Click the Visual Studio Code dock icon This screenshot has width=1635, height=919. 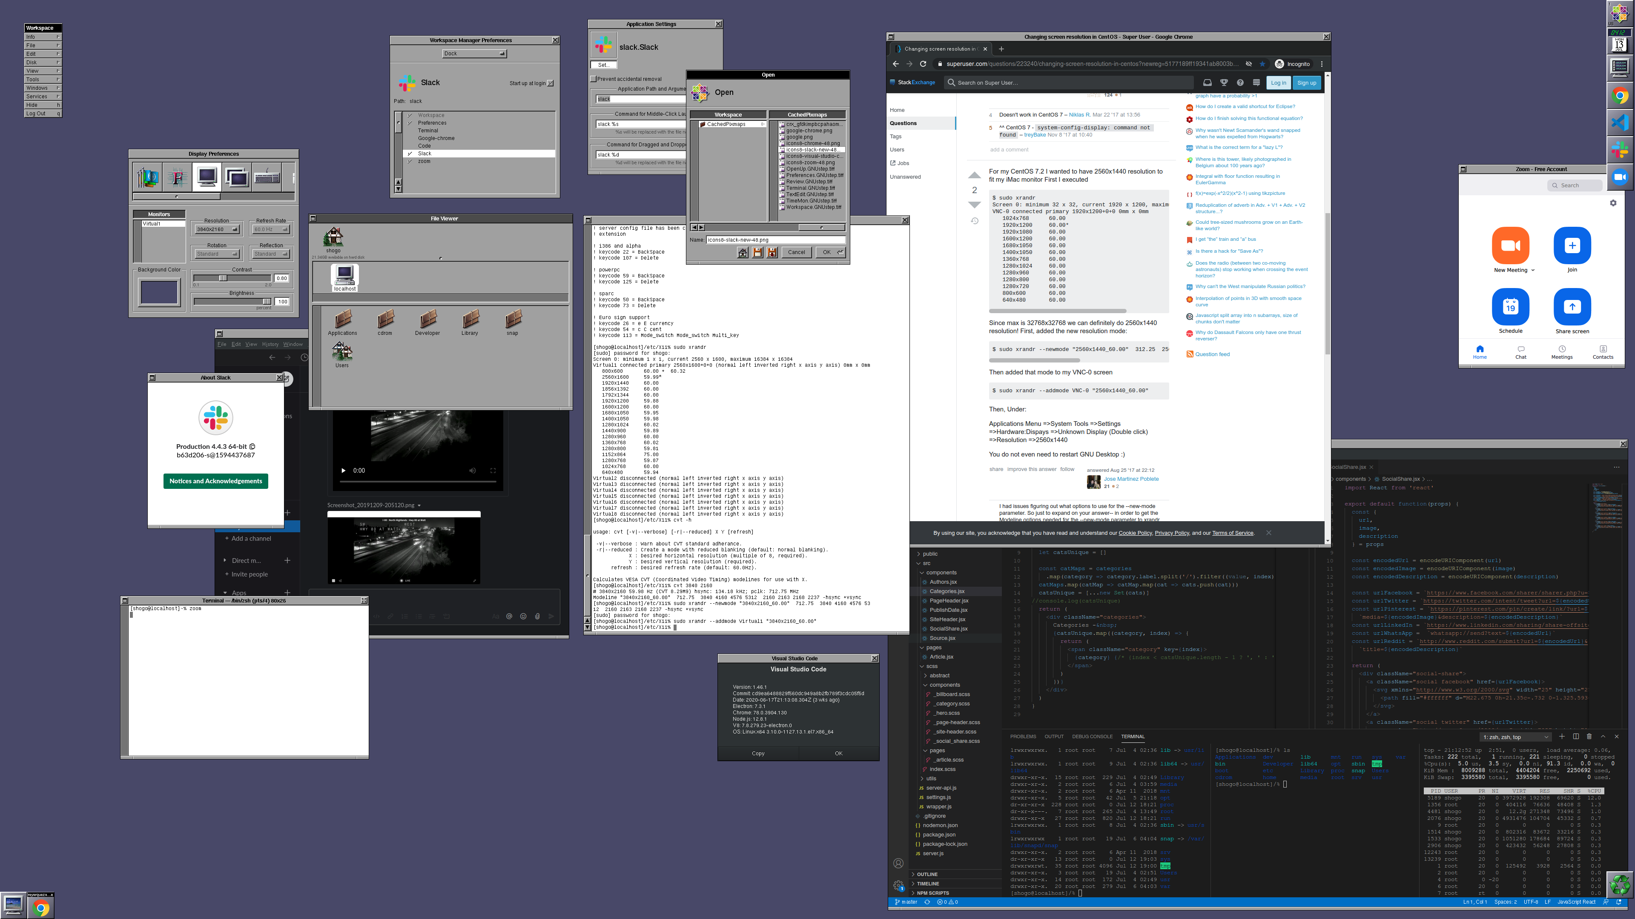pos(1620,122)
